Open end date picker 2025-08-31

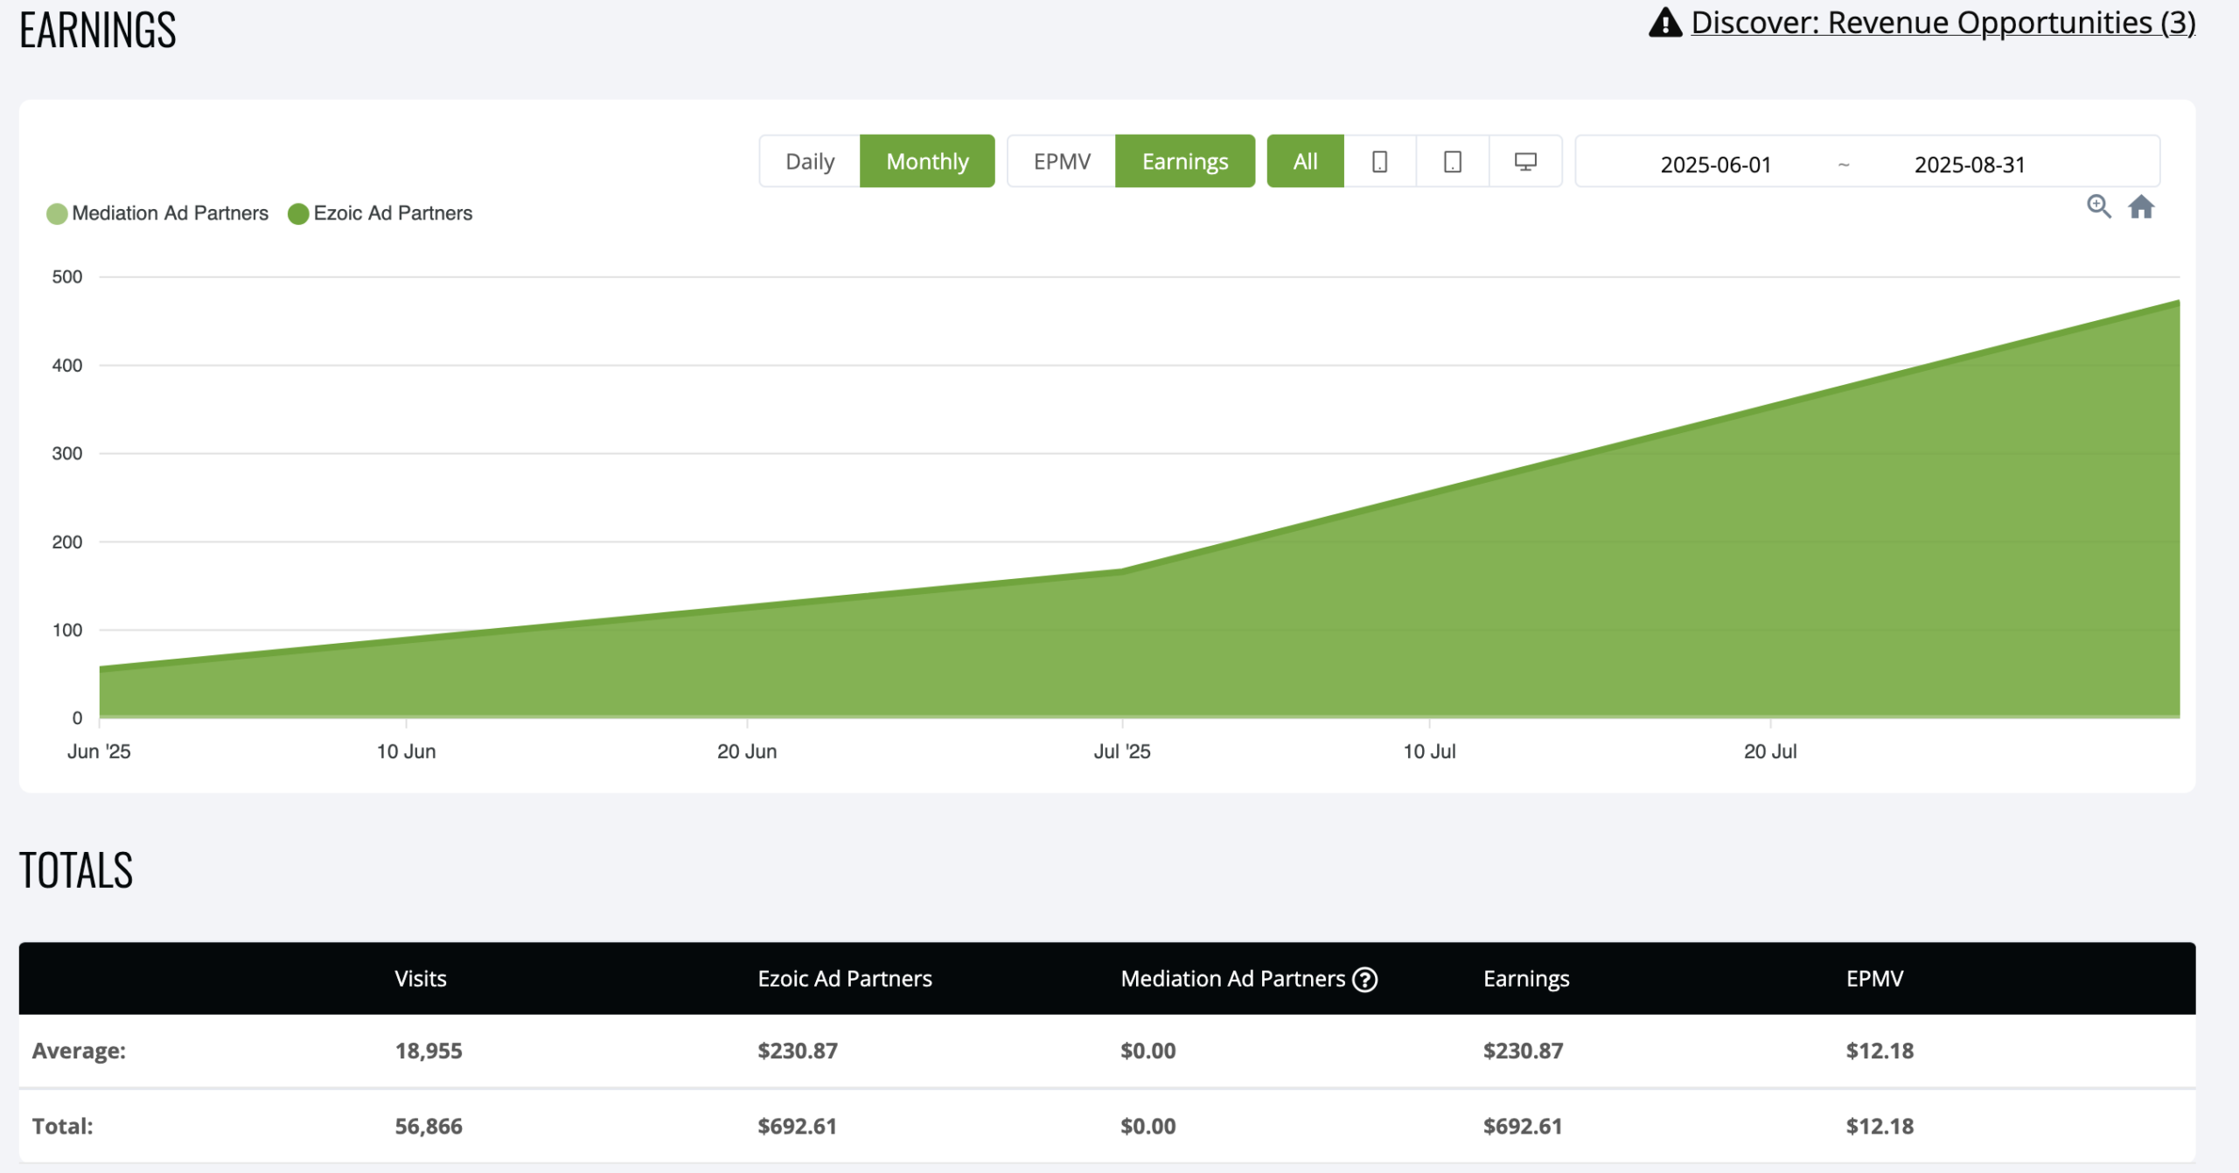1970,164
